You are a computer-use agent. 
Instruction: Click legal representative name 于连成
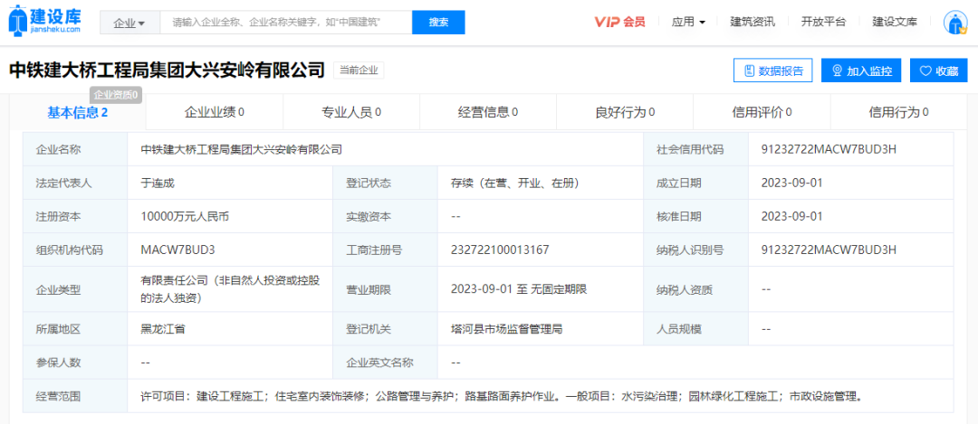click(x=158, y=183)
